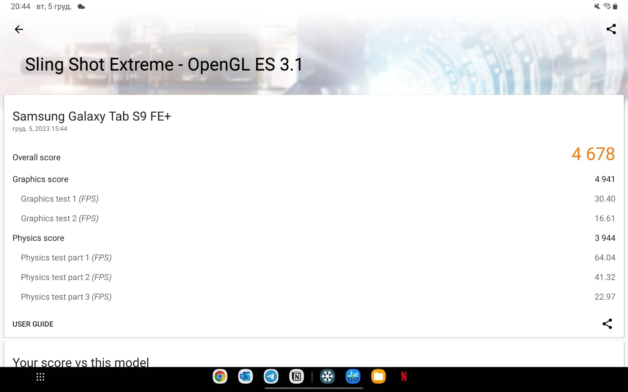Open the yellow Files app icon

coord(378,377)
